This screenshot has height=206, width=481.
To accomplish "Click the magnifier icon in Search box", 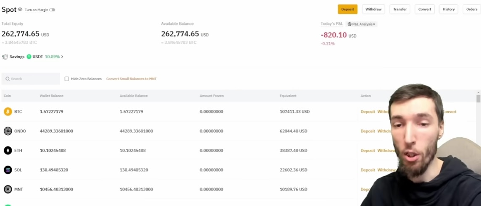I will coord(8,79).
